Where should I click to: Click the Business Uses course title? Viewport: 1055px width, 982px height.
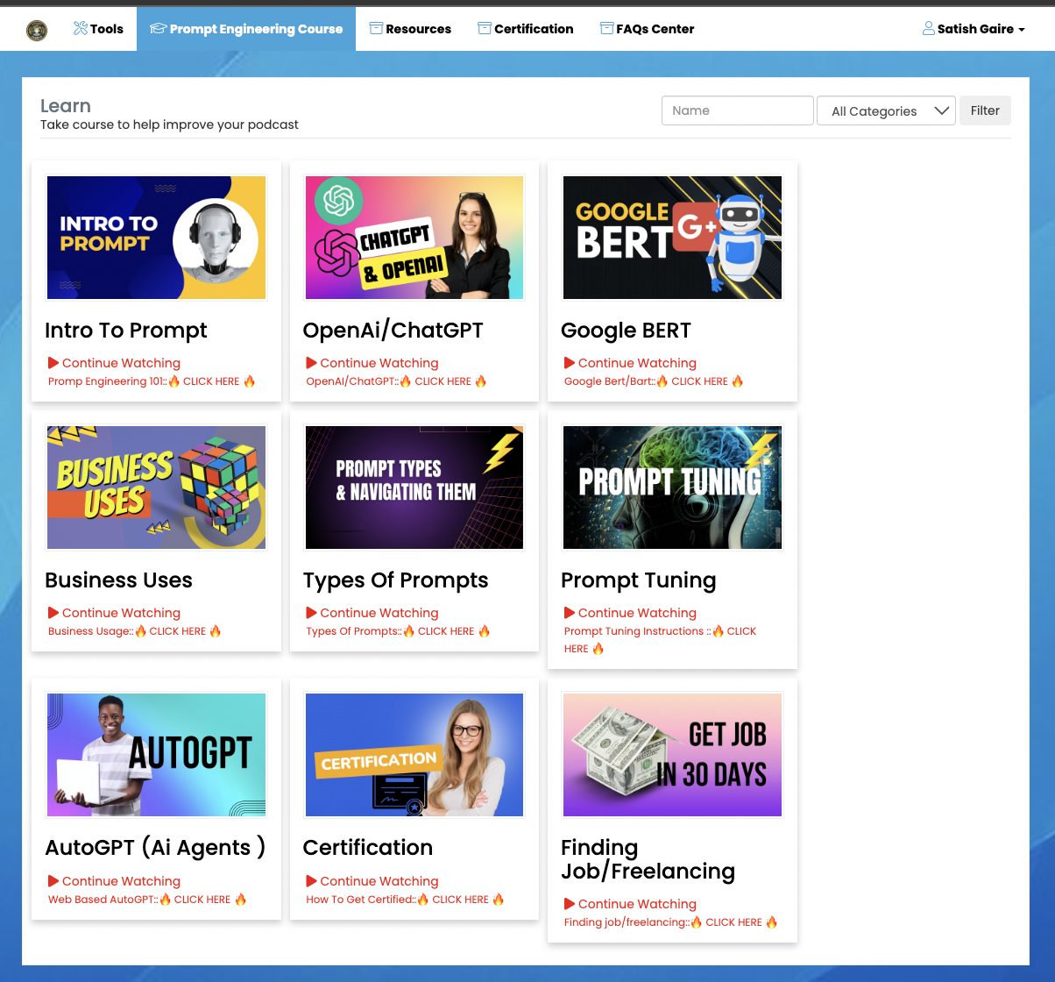118,580
